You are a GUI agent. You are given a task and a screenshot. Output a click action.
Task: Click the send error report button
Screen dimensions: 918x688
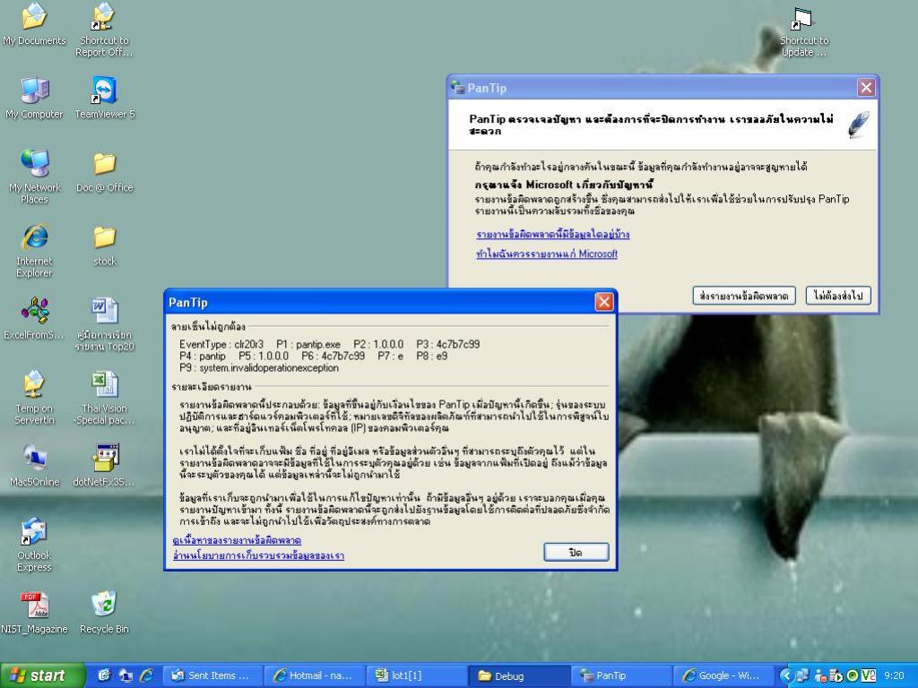[x=743, y=296]
